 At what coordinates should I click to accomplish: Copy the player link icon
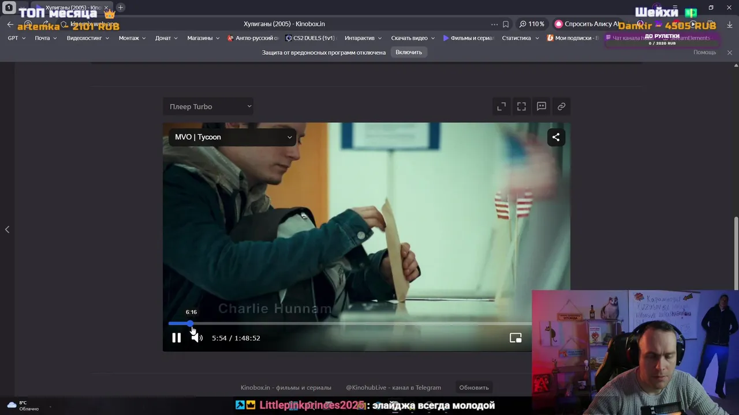coord(561,107)
